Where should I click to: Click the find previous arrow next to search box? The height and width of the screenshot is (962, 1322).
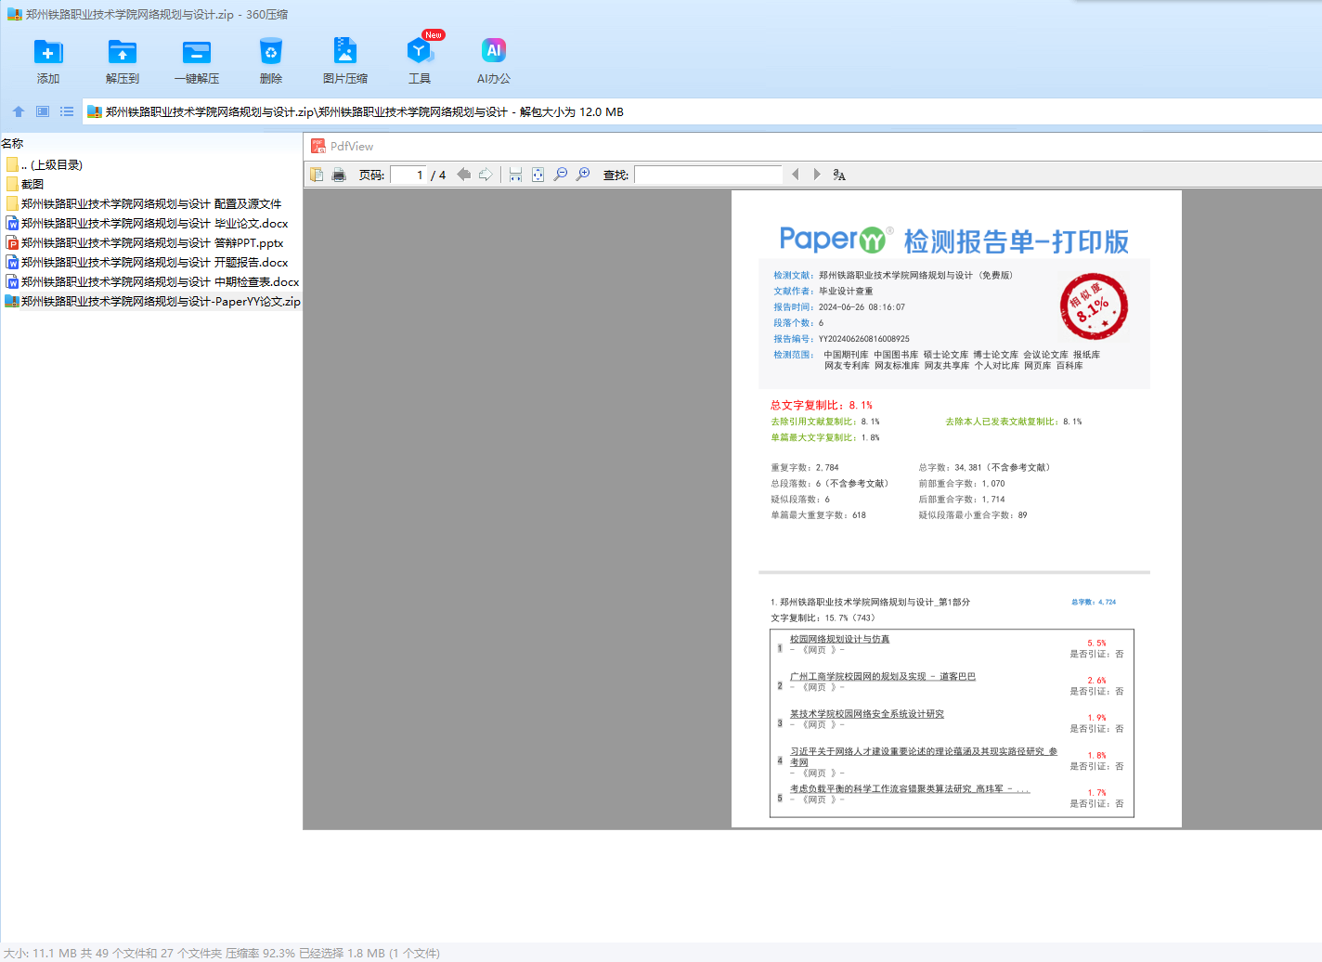pyautogui.click(x=795, y=175)
